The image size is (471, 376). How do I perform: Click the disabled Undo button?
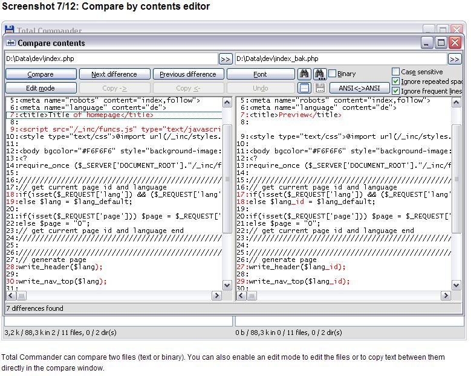tap(261, 88)
